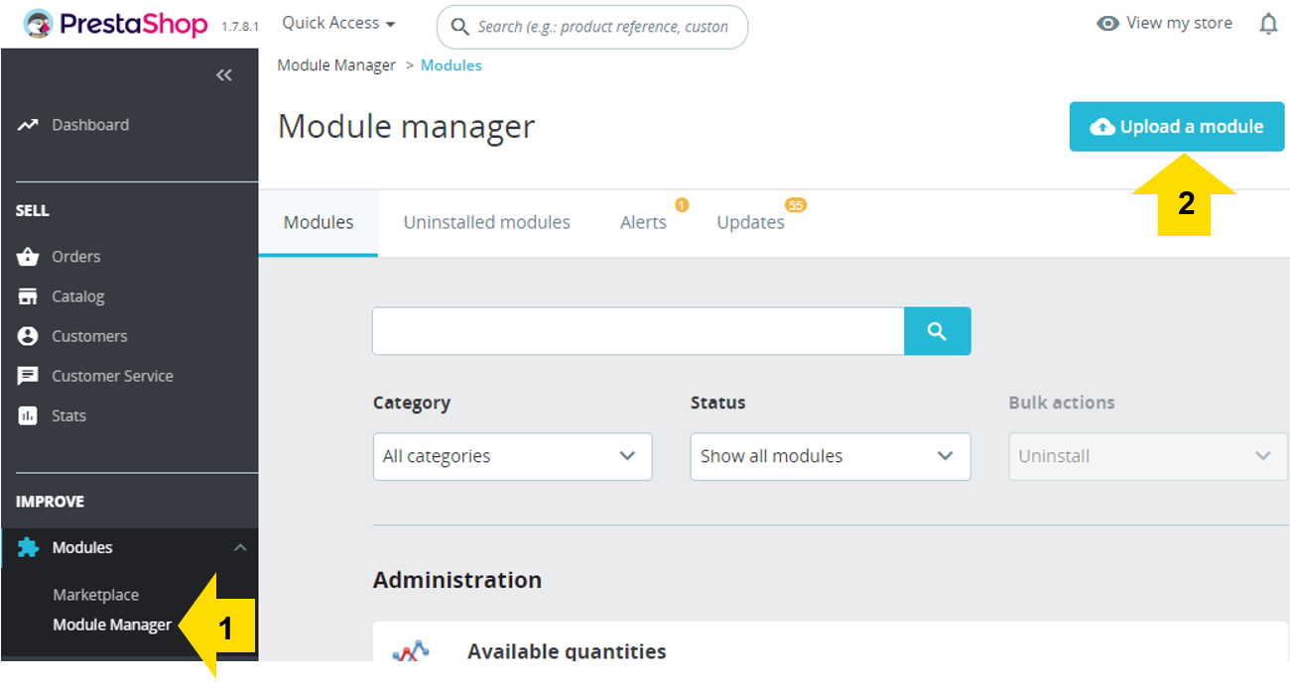This screenshot has height=688, width=1290.
Task: Click the eye icon next to View my store
Action: click(x=1107, y=23)
